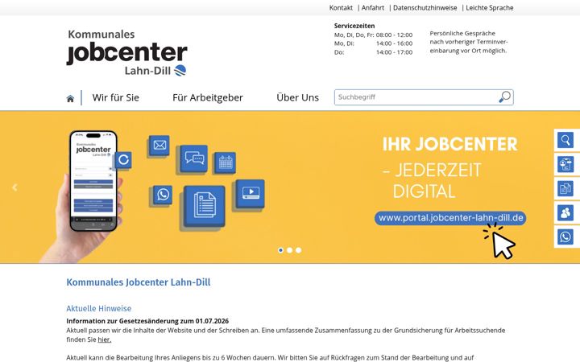Click the refresh arrow tile near phone
The height and width of the screenshot is (362, 580).
coord(123,160)
